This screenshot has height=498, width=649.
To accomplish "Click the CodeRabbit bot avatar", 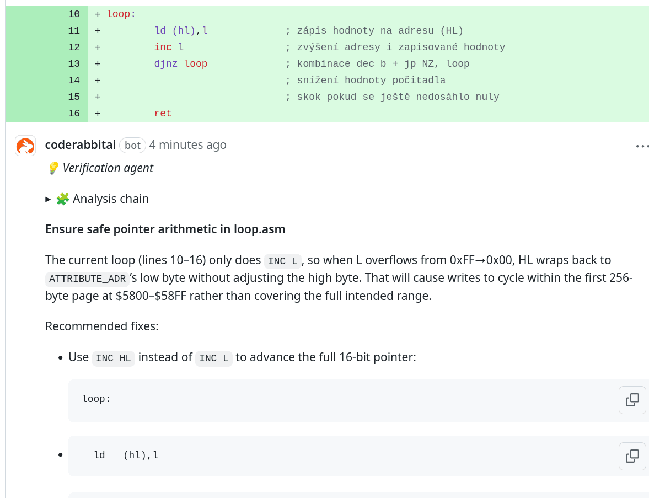I will point(25,146).
